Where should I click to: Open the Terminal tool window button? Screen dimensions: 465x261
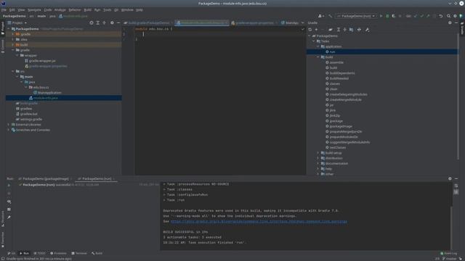(x=79, y=253)
